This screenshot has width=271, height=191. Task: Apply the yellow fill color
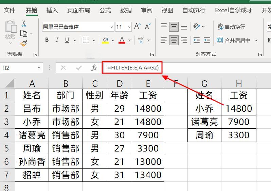(105, 40)
